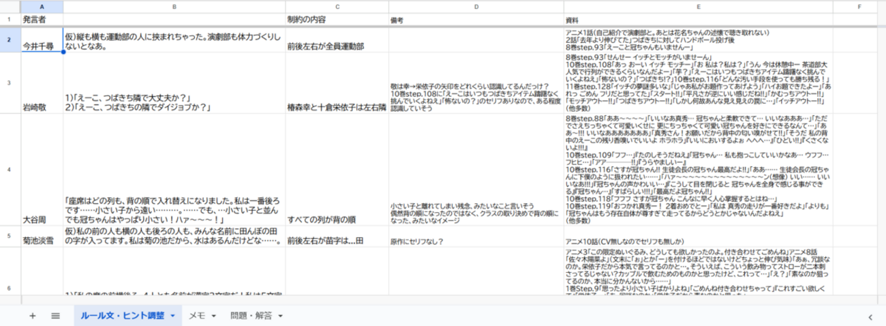
Task: Select the cell starting 8巻step.93「せんせー イッチとモッチが
Action: 699,83
